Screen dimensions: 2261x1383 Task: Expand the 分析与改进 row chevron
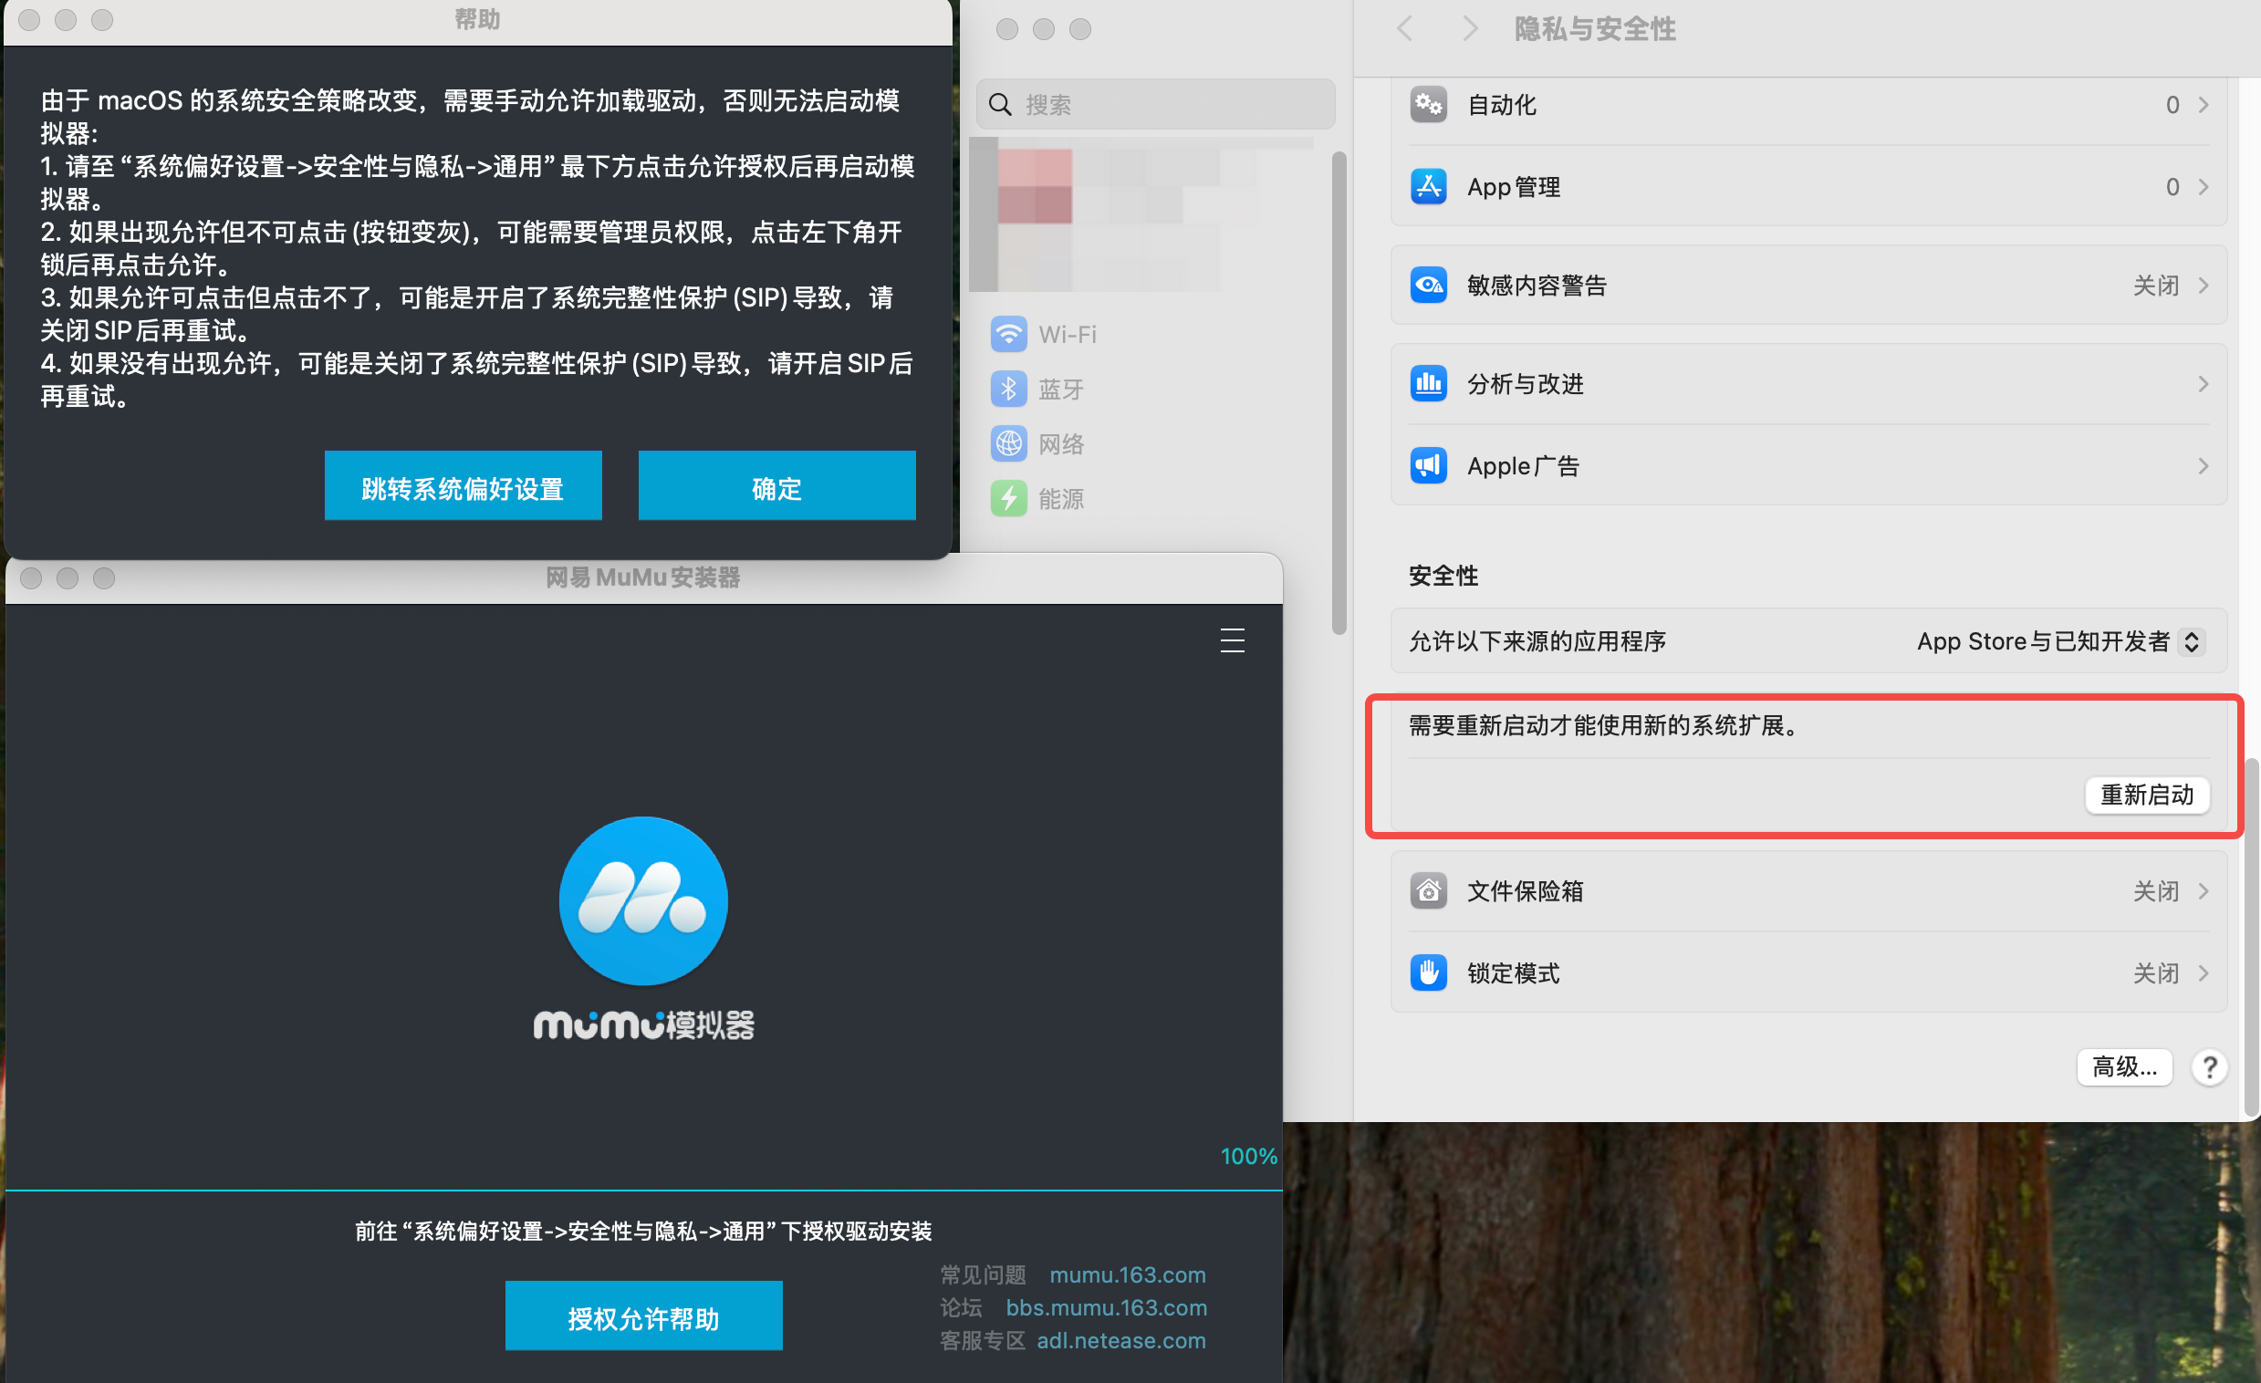(x=2204, y=383)
